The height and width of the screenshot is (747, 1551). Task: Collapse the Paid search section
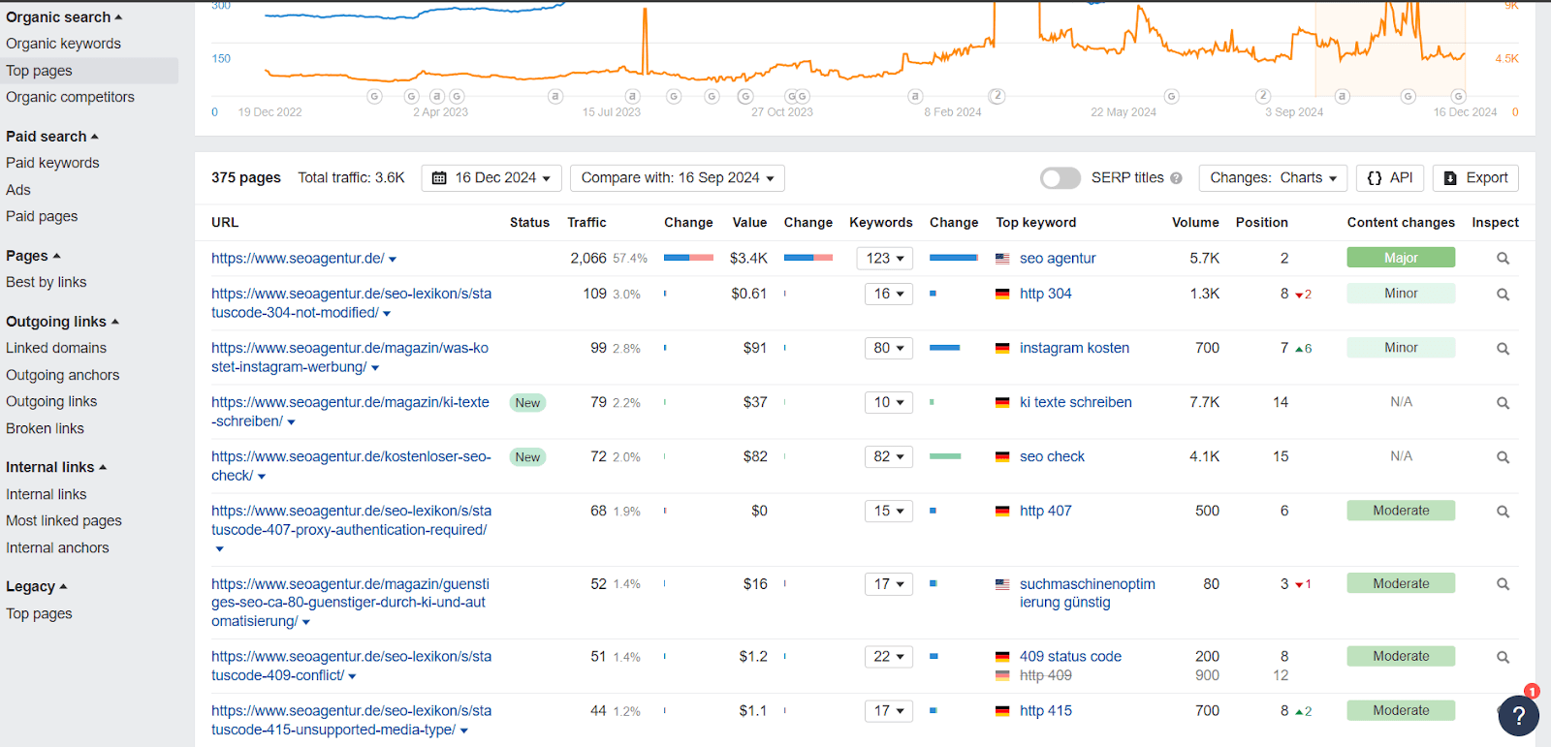[x=52, y=137]
